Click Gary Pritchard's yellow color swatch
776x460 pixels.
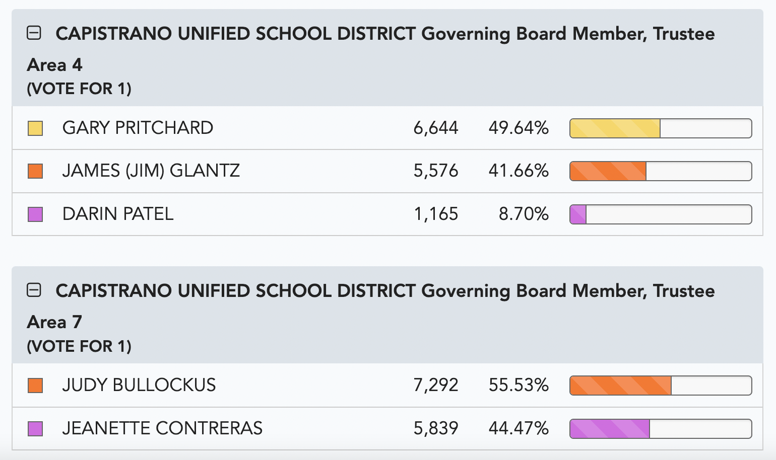(x=35, y=128)
